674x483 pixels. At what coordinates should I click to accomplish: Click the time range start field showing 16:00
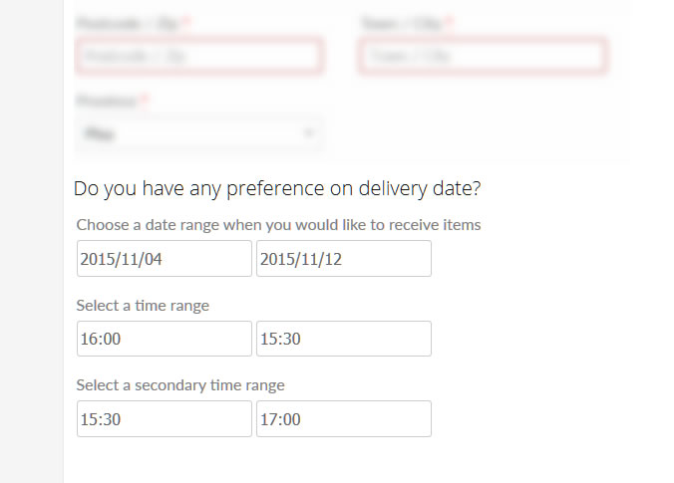(165, 339)
